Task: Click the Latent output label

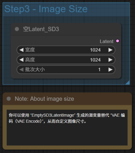Action: click(x=107, y=42)
